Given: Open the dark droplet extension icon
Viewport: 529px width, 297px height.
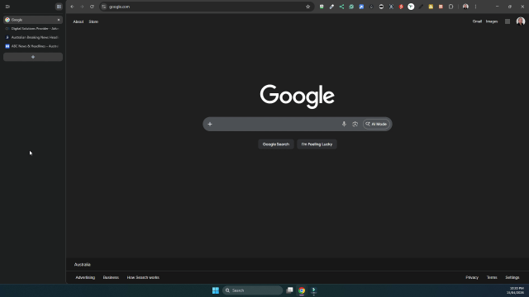Looking at the screenshot, I should pos(371,7).
